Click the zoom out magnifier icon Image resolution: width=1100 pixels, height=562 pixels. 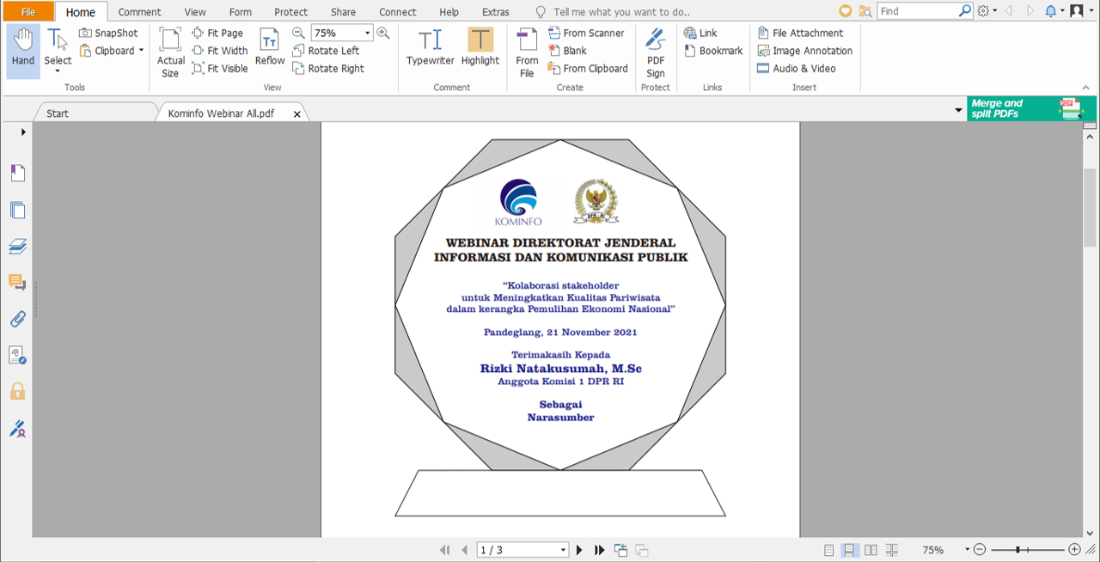pos(298,33)
